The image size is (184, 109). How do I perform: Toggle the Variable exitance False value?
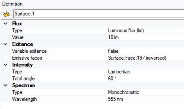(x=145, y=51)
